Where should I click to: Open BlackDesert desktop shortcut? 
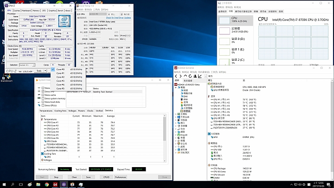(x=6, y=78)
